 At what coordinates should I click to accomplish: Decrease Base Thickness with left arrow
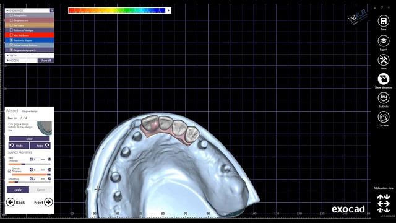(31, 159)
